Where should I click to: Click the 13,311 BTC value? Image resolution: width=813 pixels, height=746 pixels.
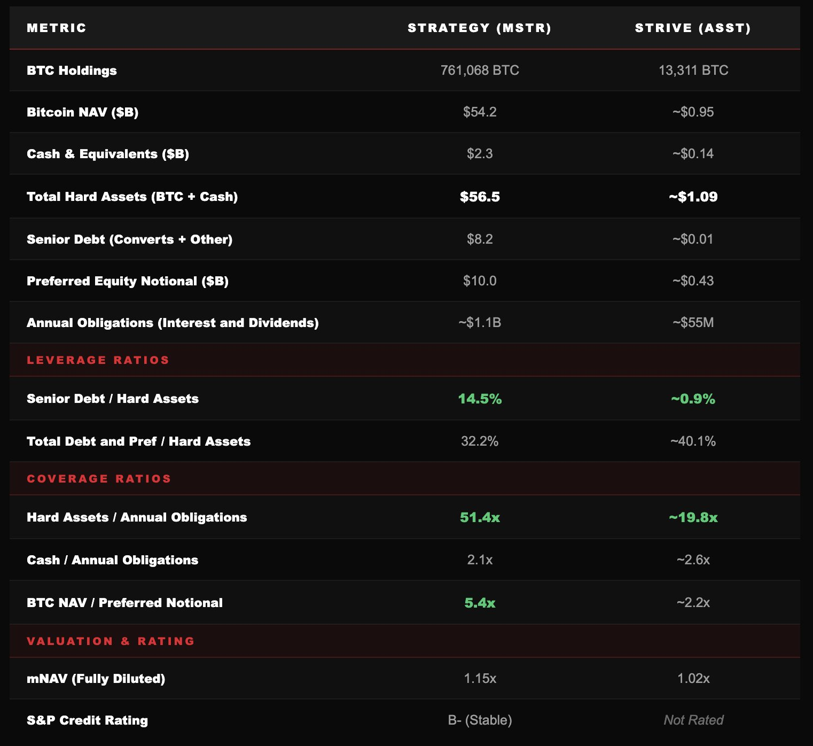[693, 71]
